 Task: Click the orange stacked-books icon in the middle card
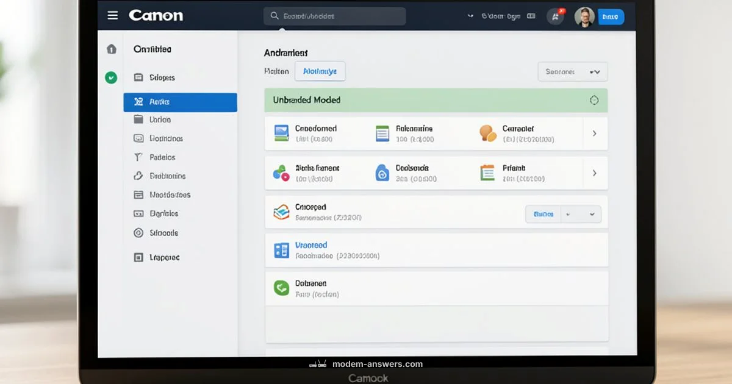click(281, 212)
